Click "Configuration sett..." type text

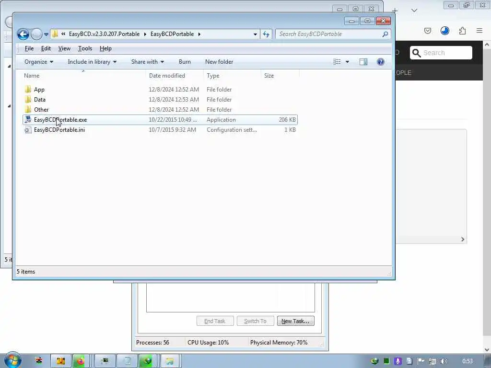click(232, 129)
